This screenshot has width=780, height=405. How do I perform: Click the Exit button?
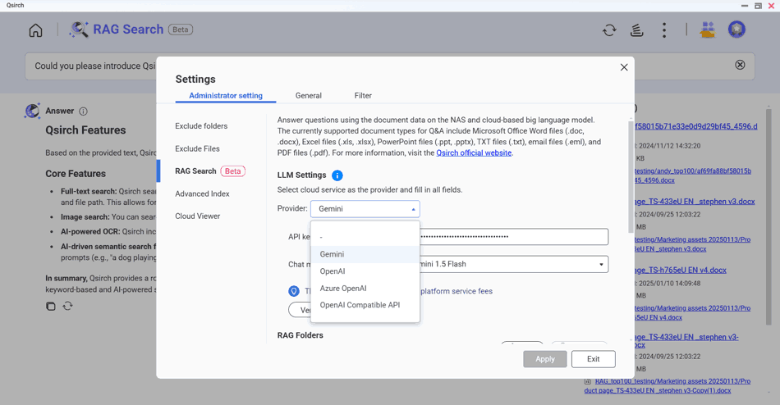click(x=594, y=359)
